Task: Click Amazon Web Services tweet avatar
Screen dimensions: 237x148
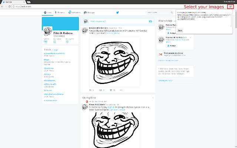Action: (85, 30)
